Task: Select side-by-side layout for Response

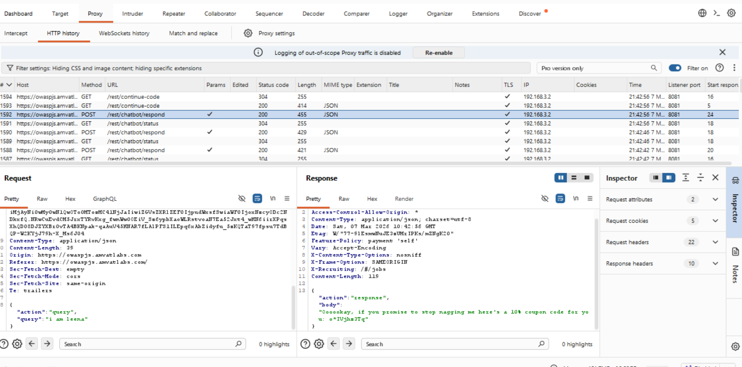Action: [x=560, y=178]
